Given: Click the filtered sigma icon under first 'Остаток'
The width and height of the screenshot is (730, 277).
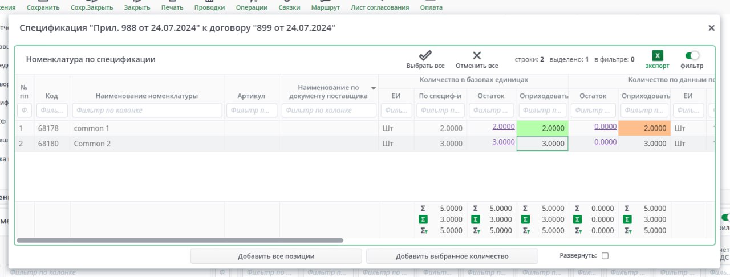Looking at the screenshot, I should [x=476, y=231].
